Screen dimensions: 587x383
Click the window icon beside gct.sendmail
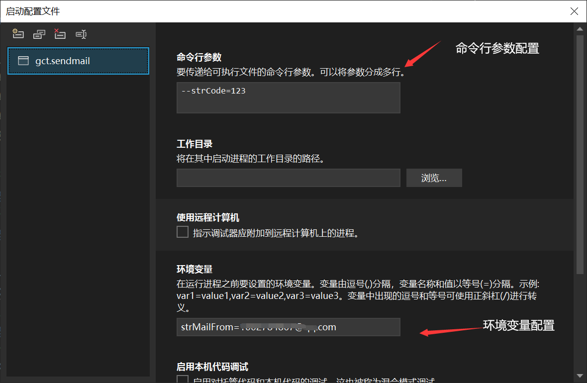click(23, 61)
